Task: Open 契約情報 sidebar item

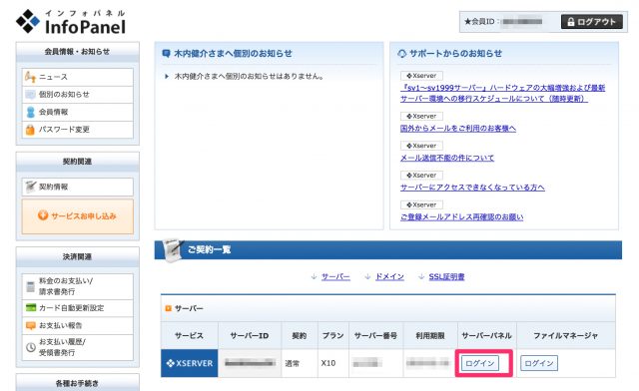Action: tap(78, 187)
